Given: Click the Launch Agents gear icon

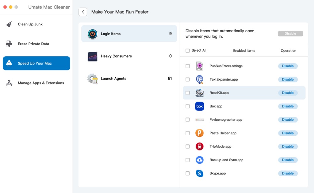Looking at the screenshot, I should coord(92,79).
